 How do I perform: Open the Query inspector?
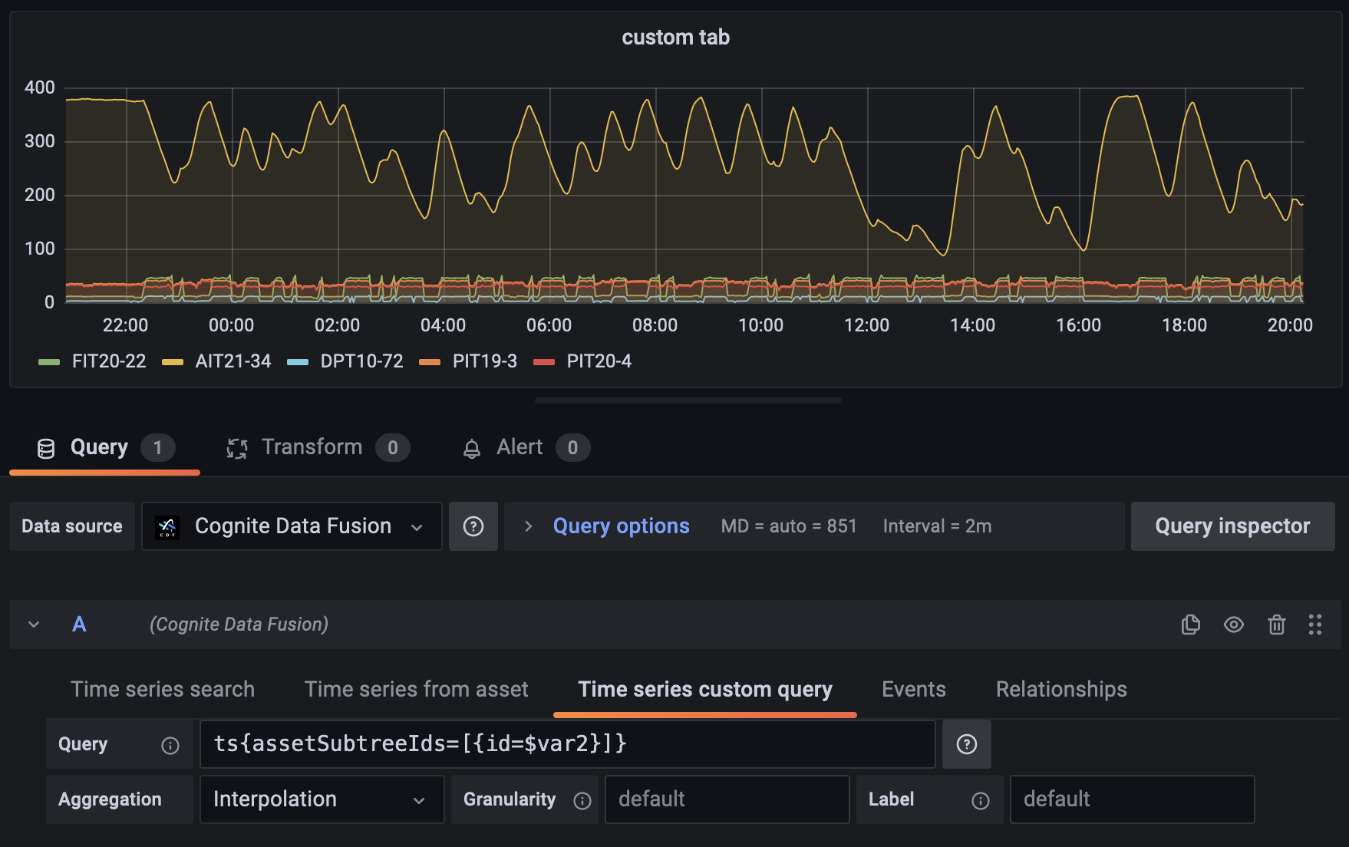[x=1232, y=526]
